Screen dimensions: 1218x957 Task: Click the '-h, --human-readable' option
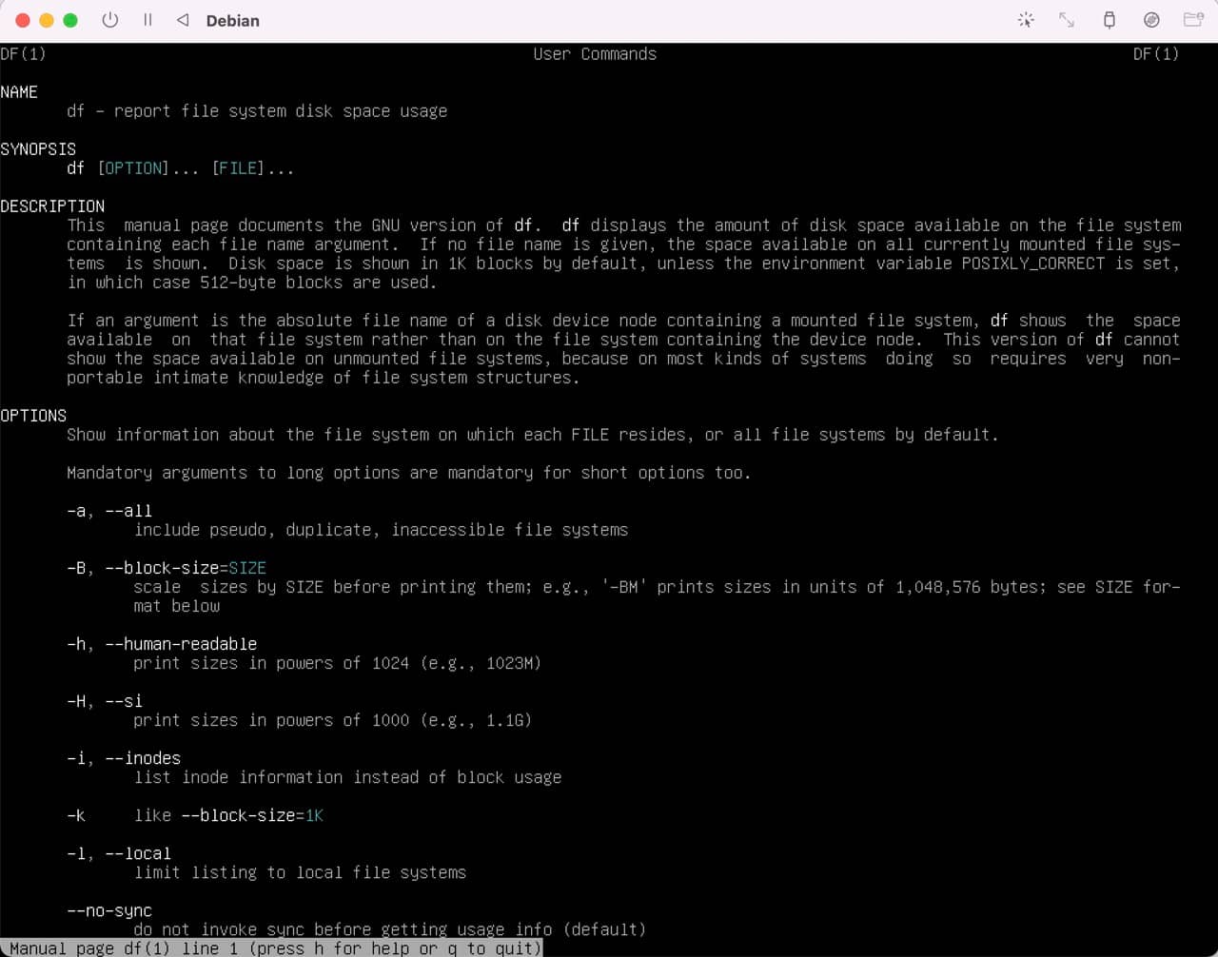162,644
